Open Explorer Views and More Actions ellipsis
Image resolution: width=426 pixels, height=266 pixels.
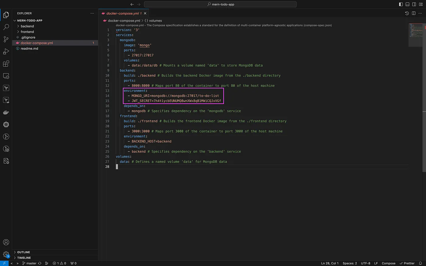(x=92, y=13)
